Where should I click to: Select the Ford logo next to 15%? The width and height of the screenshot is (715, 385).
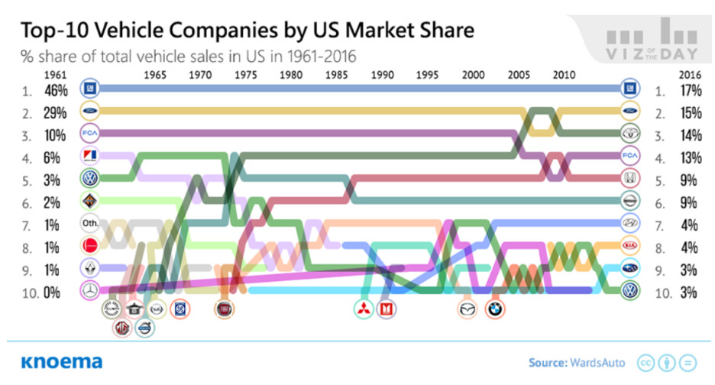[630, 111]
